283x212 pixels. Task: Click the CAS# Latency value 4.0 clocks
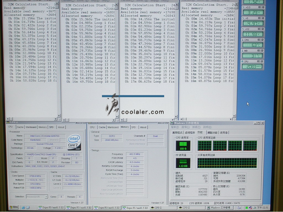(x=135, y=162)
